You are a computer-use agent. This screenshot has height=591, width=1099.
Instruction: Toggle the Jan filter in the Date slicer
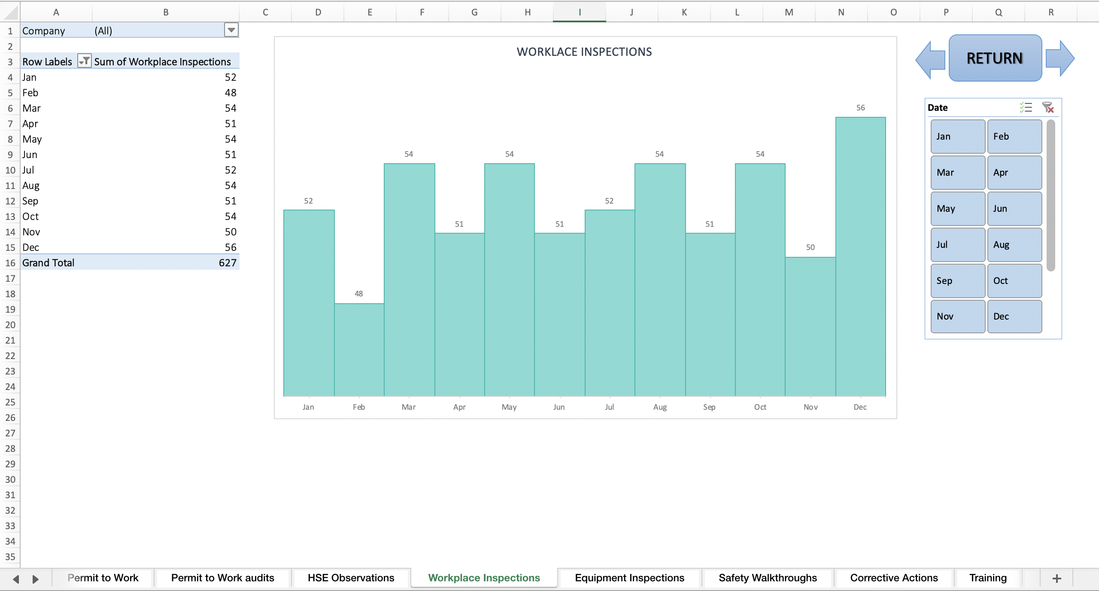click(957, 136)
